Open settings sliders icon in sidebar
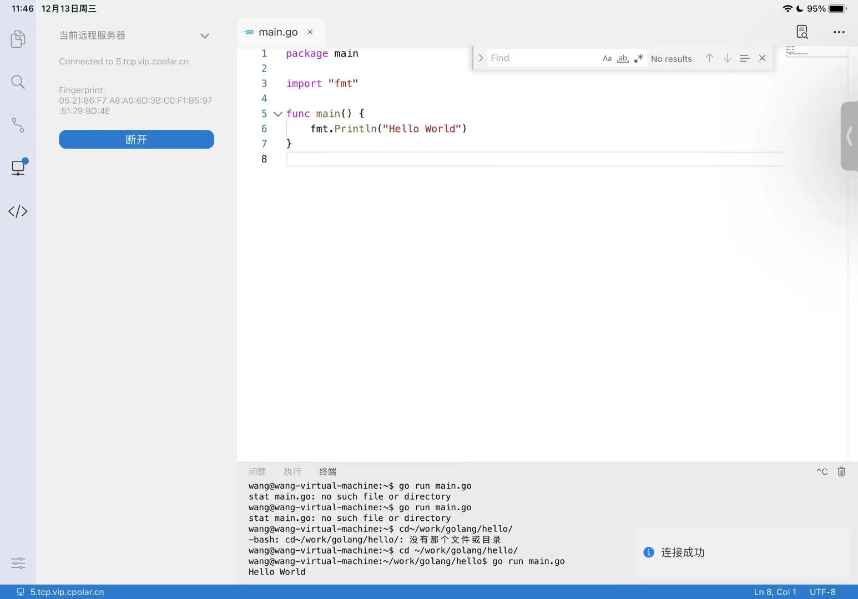The width and height of the screenshot is (858, 599). pyautogui.click(x=18, y=563)
